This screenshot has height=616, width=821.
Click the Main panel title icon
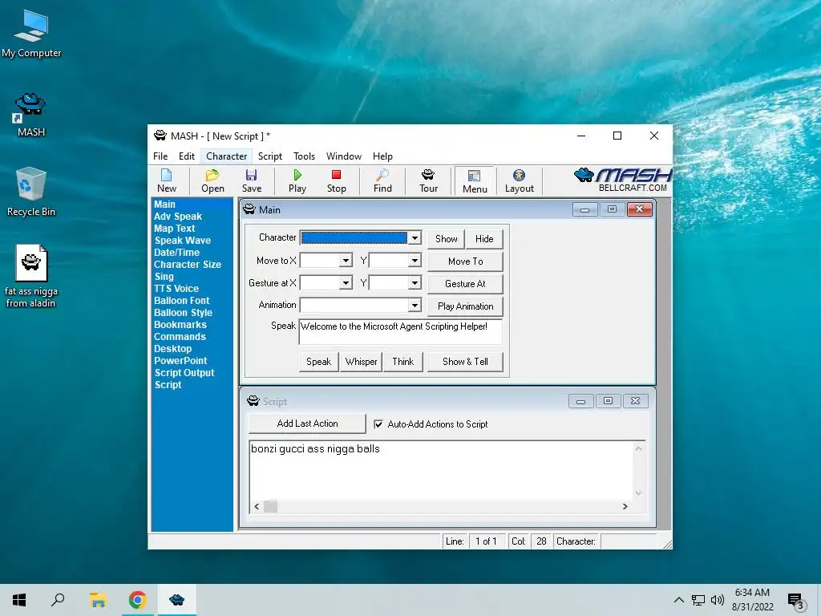(x=249, y=209)
